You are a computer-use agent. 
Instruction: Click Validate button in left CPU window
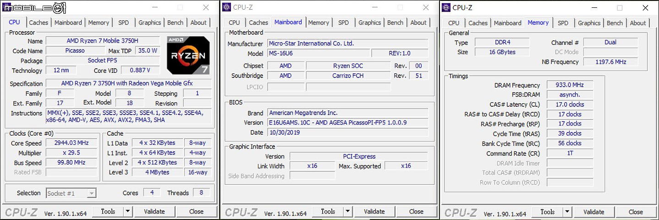[154, 211]
